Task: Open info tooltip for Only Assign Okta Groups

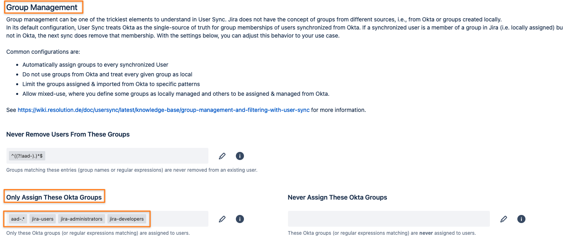Action: click(239, 219)
